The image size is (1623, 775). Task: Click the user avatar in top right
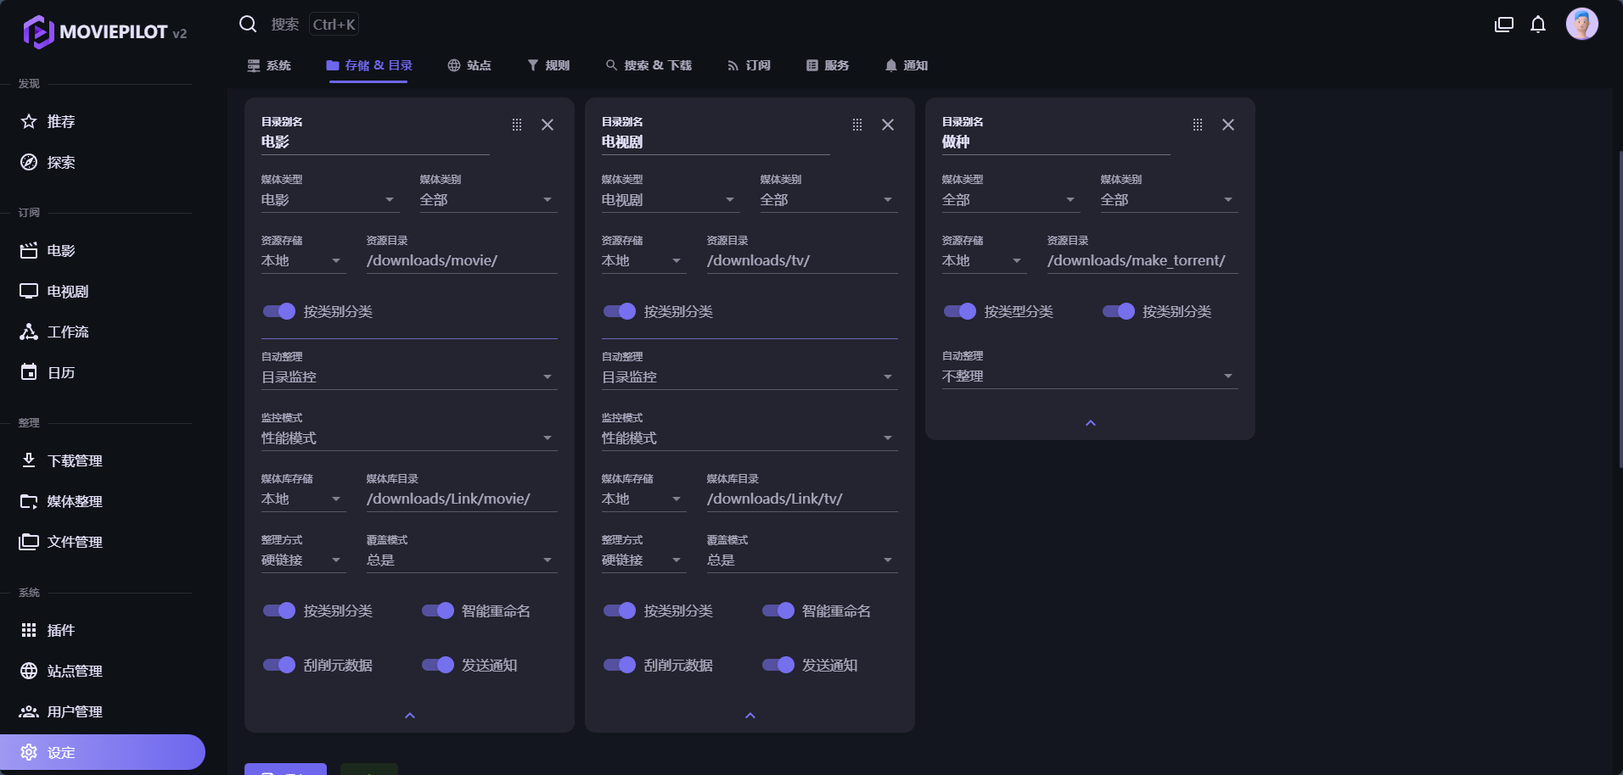1581,24
